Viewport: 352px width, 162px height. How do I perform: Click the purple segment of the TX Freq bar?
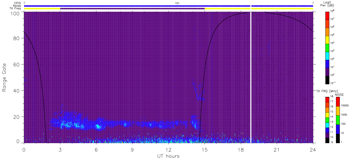click(x=132, y=9)
